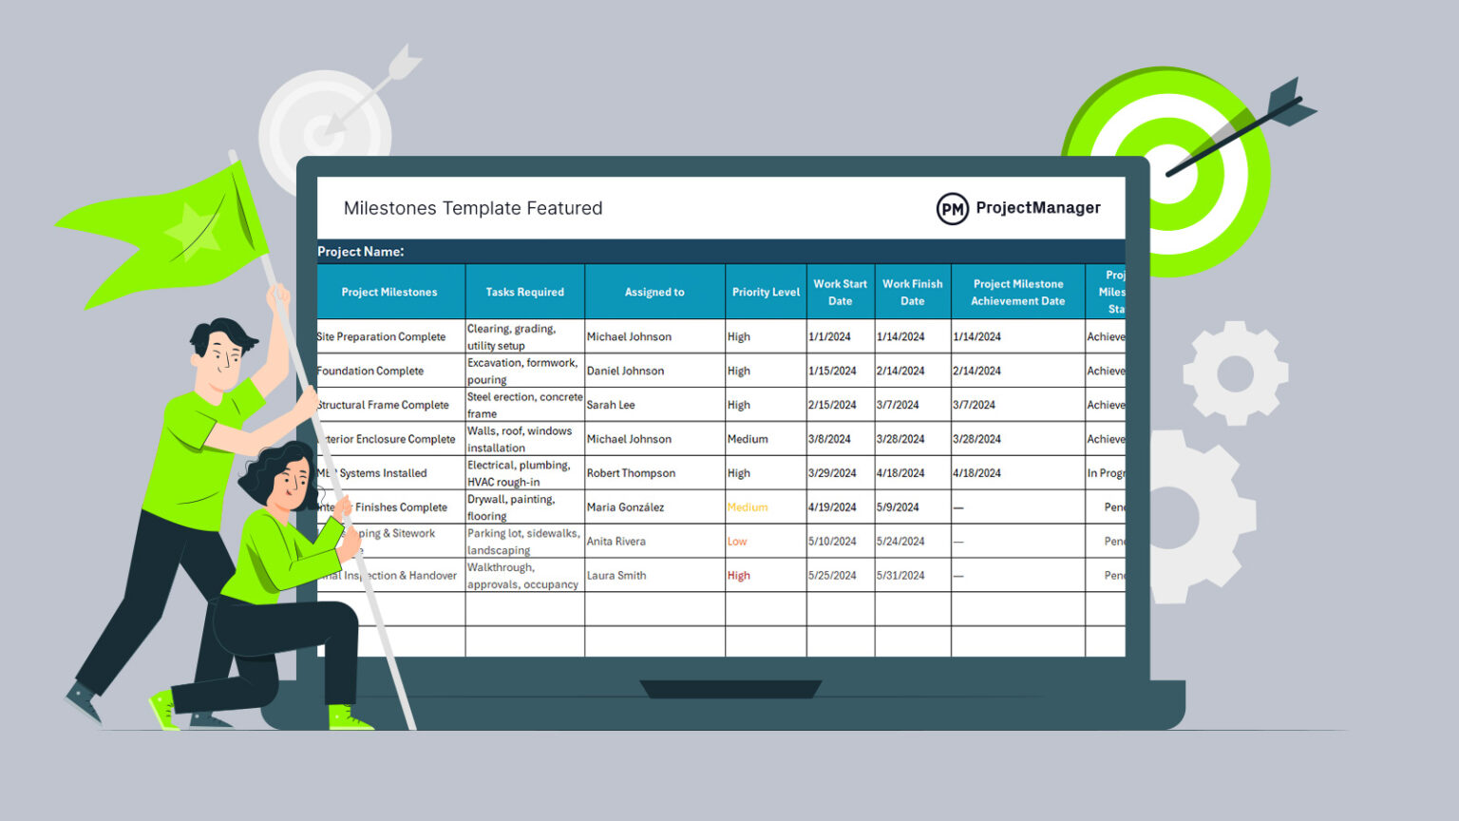
Task: Open the Priority Level column header dropdown
Action: (766, 292)
